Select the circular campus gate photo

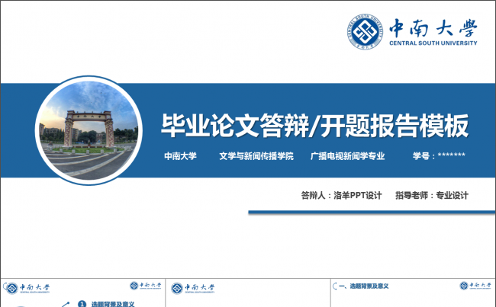point(89,130)
